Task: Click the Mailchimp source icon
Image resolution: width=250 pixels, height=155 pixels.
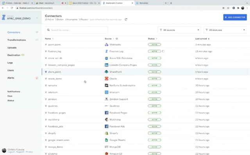Action: (106, 120)
